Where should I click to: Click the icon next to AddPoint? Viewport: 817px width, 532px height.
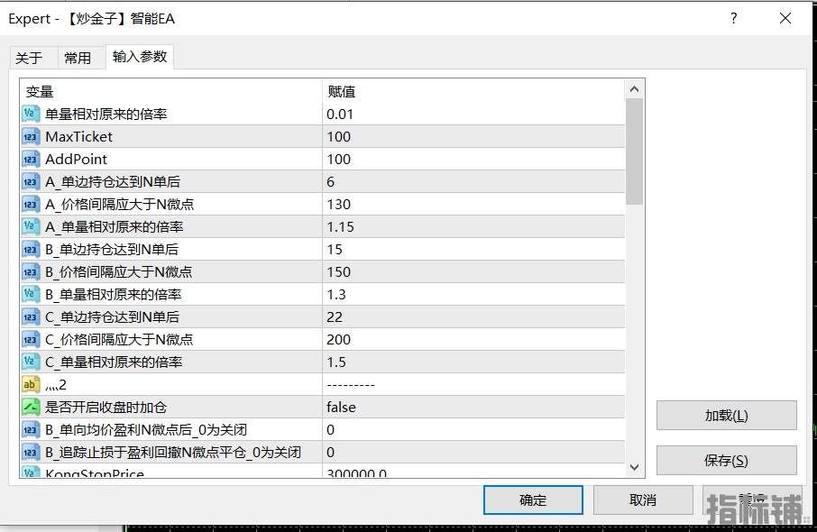point(31,159)
